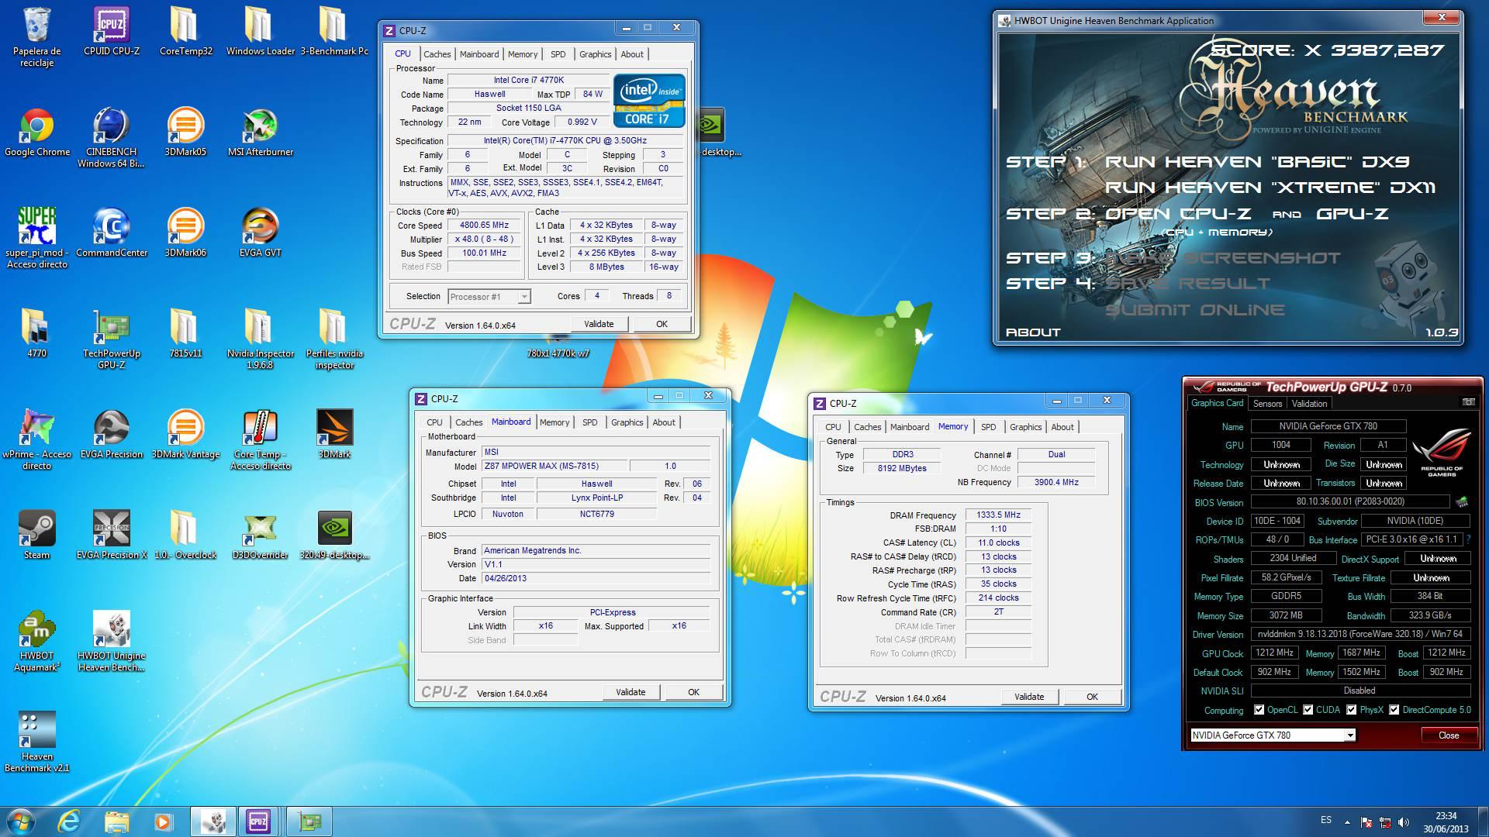The height and width of the screenshot is (837, 1489).
Task: Show hidden system tray icons arrow
Action: tap(1347, 821)
